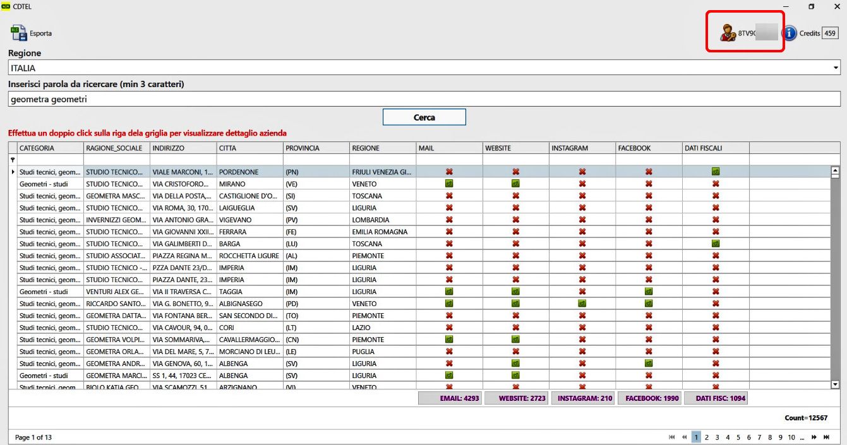This screenshot has height=445, width=847.
Task: Sort by CITTA column header
Action: (250, 148)
